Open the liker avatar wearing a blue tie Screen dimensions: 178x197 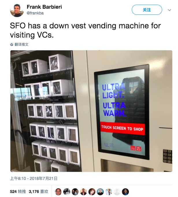125,192
